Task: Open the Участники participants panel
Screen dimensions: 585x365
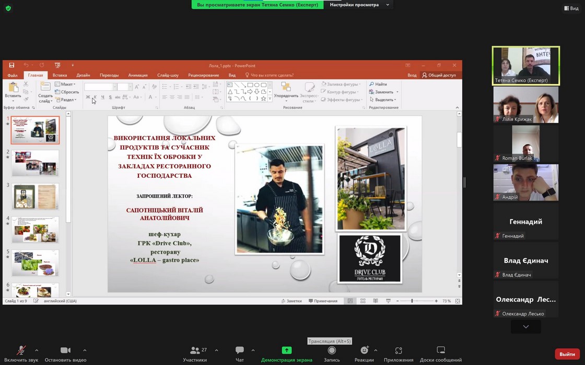Action: [195, 351]
